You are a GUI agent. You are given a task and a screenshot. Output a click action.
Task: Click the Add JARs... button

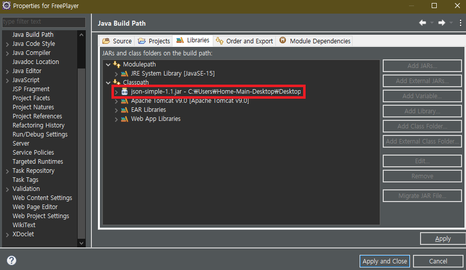tap(422, 66)
